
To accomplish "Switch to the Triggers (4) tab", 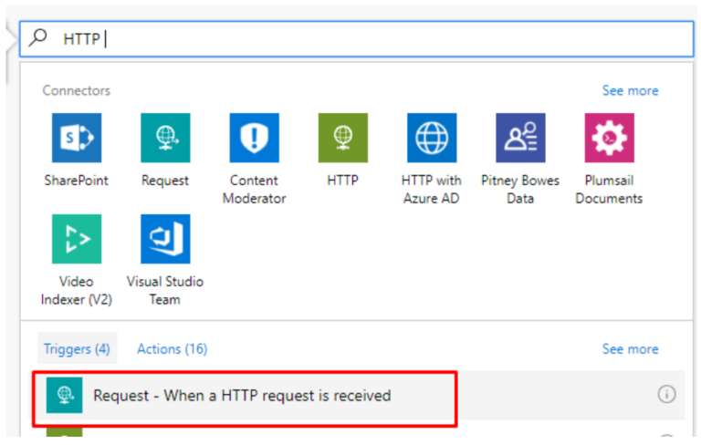I will (x=77, y=348).
